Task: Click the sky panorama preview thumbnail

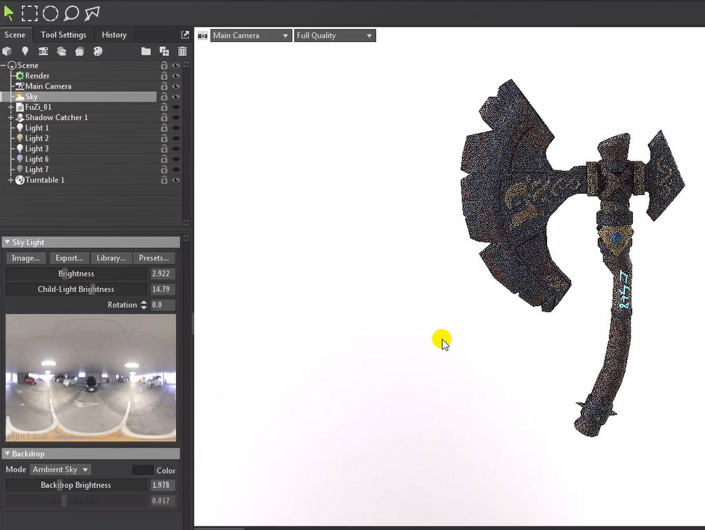Action: (90, 377)
